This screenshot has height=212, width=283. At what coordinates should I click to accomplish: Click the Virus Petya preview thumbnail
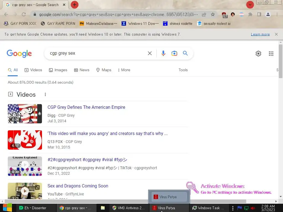169,197
